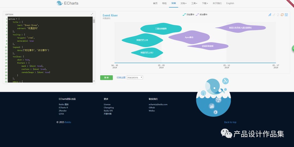The height and width of the screenshot is (147, 294).
Task: Go to the 首页 nav item
Action: tap(155, 3)
